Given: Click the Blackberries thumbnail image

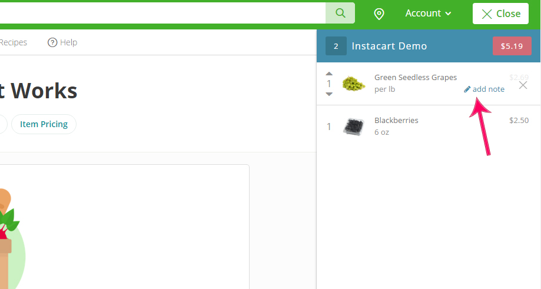Looking at the screenshot, I should pos(354,127).
